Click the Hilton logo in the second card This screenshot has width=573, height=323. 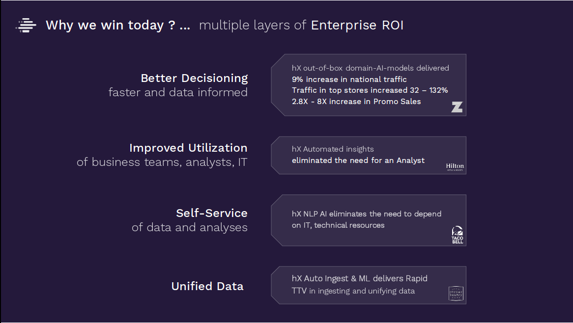tap(455, 167)
